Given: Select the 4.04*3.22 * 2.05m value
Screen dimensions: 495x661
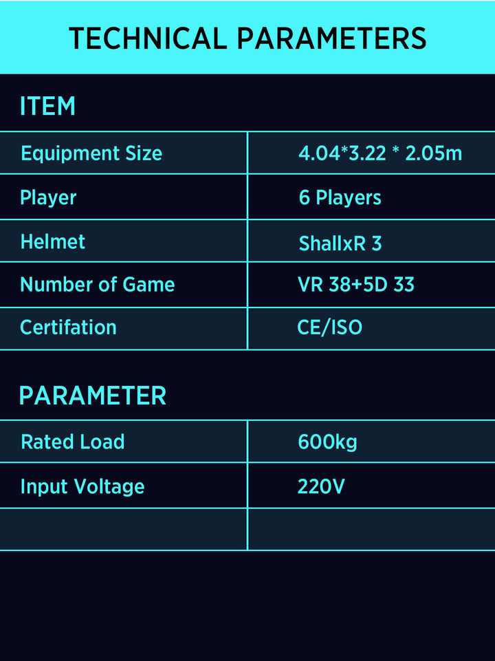Looking at the screenshot, I should [380, 153].
